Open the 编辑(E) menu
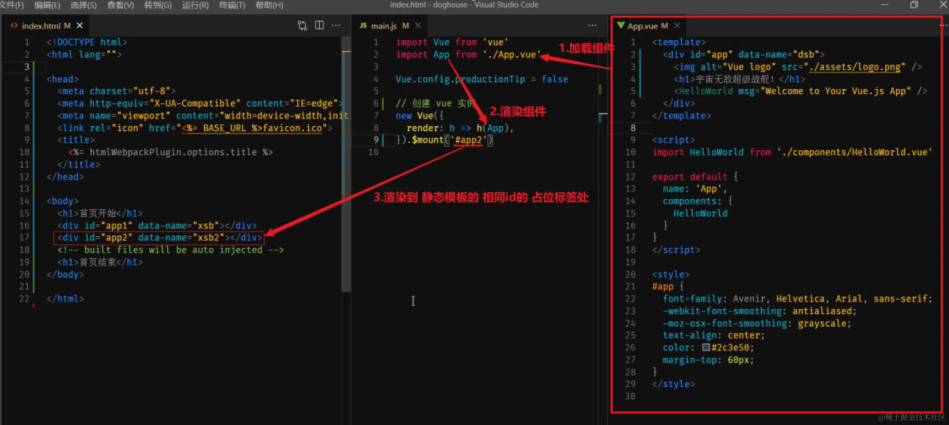Viewport: 949px width, 425px height. click(x=47, y=5)
